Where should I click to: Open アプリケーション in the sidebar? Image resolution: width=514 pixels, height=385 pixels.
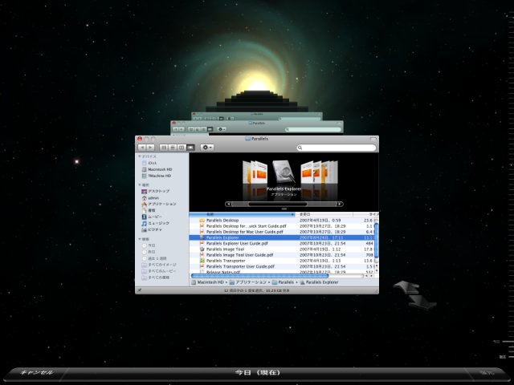pyautogui.click(x=159, y=204)
